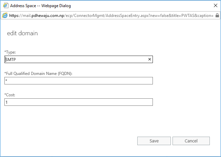The height and width of the screenshot is (157, 221).
Task: Click the Address Space -- Webpage Dialog title text
Action: coord(40,6)
